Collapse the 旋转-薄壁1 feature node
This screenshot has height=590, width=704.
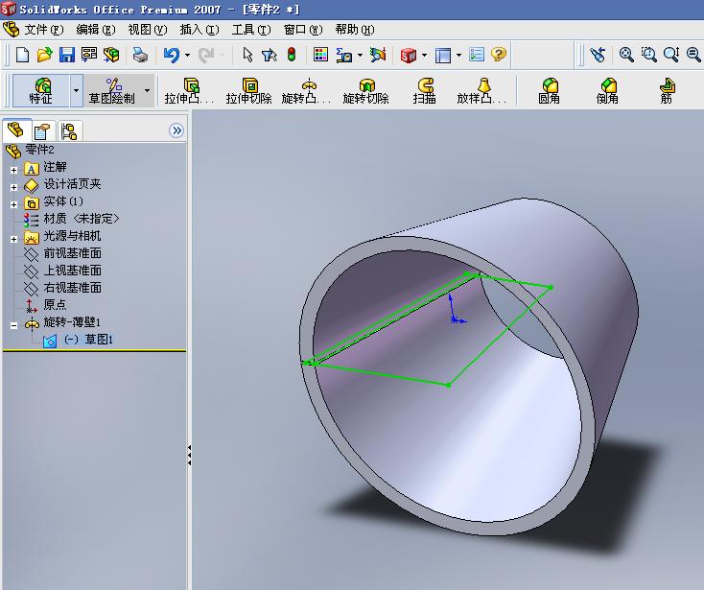point(14,325)
